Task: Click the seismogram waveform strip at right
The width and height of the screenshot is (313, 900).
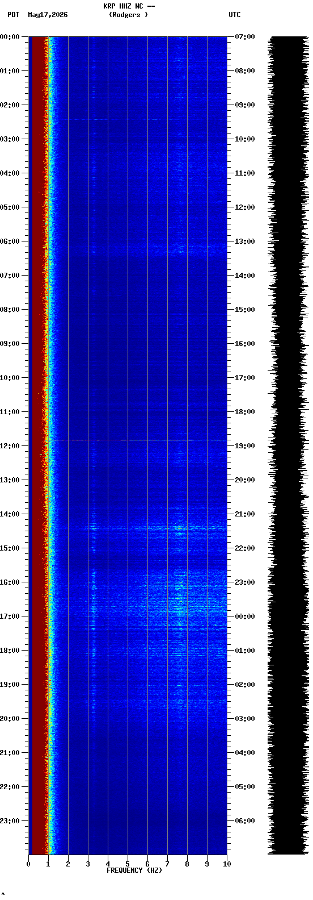Action: [288, 445]
